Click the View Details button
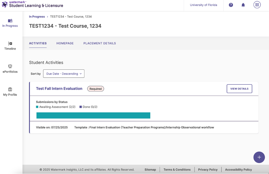This screenshot has height=174, width=269. pos(239,89)
